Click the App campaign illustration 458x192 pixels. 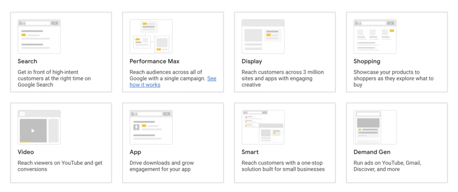coord(151,127)
